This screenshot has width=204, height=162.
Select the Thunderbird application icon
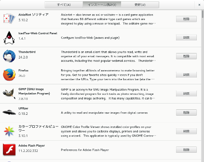coord(9,56)
